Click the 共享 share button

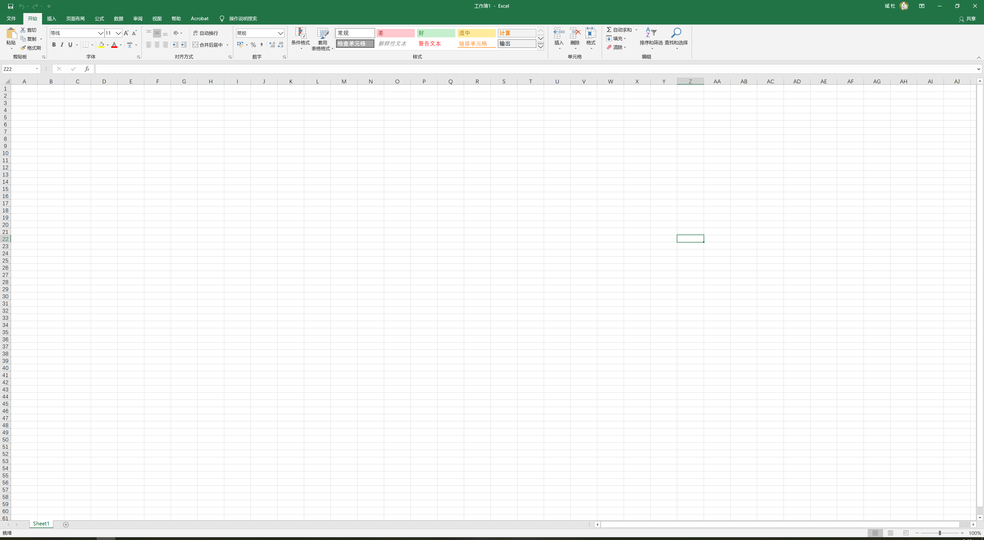click(967, 19)
